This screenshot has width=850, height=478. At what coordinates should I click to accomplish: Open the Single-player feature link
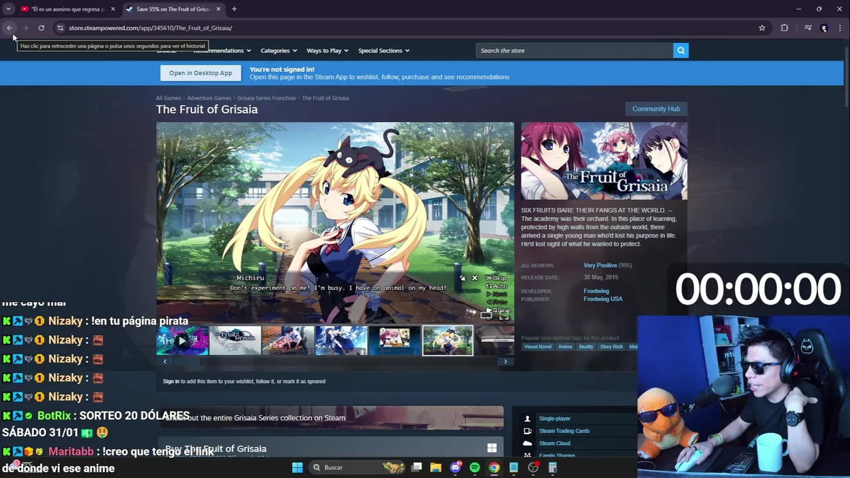click(554, 419)
